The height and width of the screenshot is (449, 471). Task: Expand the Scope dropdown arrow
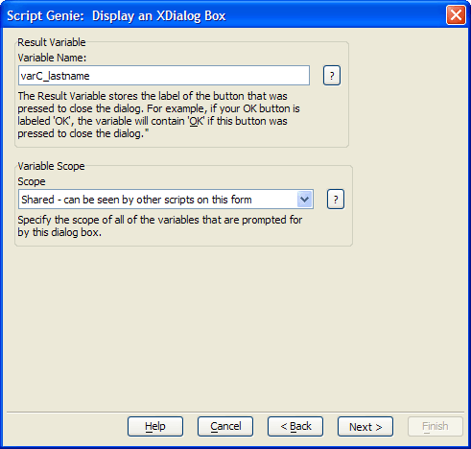(304, 200)
